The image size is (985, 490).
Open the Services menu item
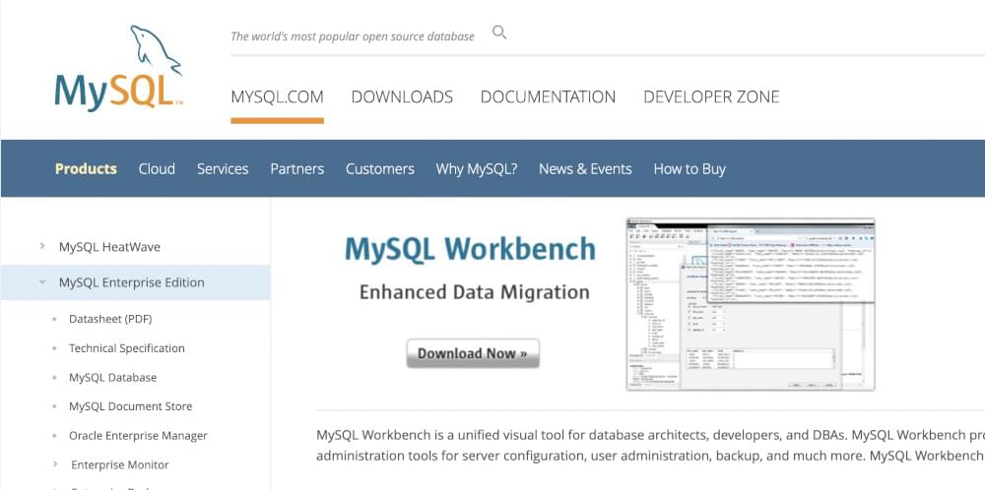pyautogui.click(x=223, y=169)
